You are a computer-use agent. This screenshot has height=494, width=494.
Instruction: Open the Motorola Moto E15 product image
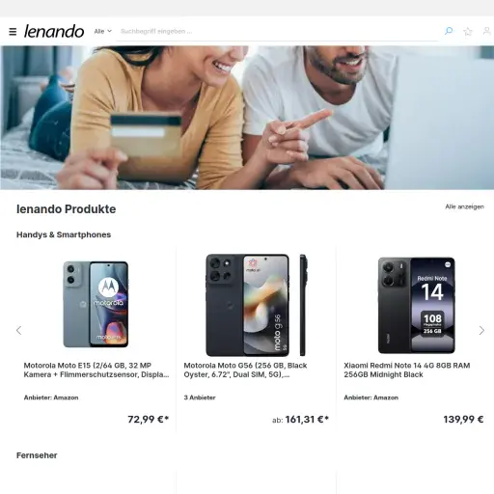[96, 304]
